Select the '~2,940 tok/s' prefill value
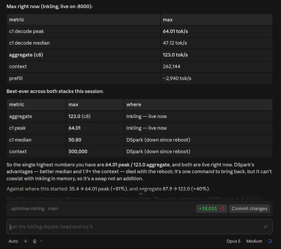The width and height of the screenshot is (281, 249). (x=177, y=78)
